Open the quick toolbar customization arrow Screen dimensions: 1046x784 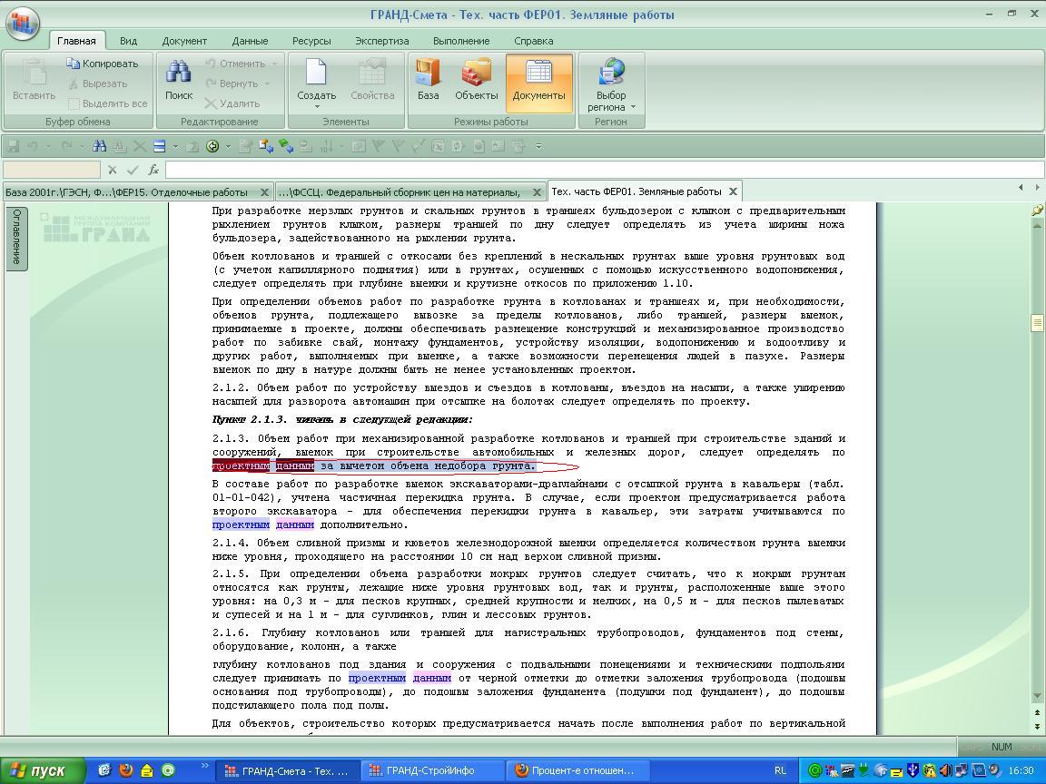(x=538, y=146)
